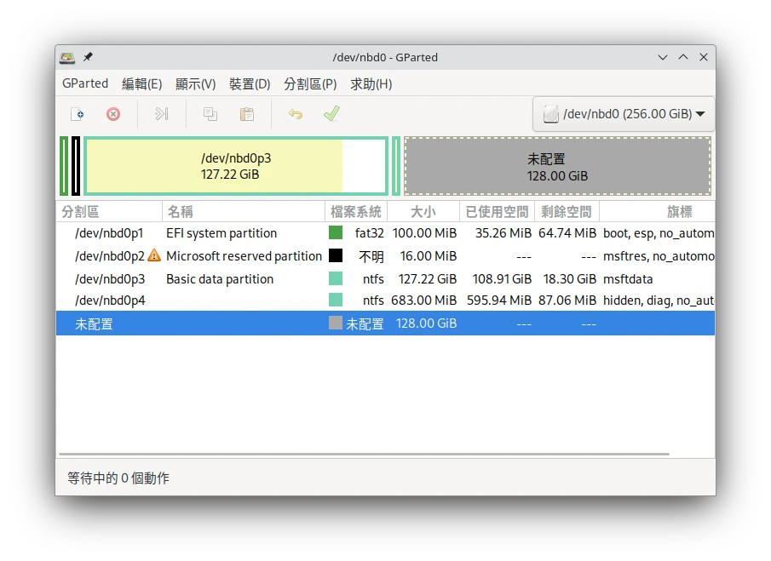Click the new partition toolbar icon

pyautogui.click(x=78, y=114)
